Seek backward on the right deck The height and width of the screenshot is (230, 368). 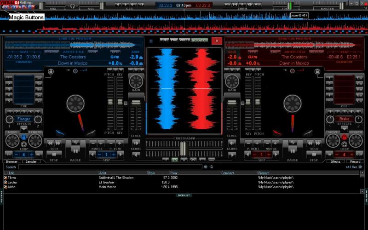point(310,143)
